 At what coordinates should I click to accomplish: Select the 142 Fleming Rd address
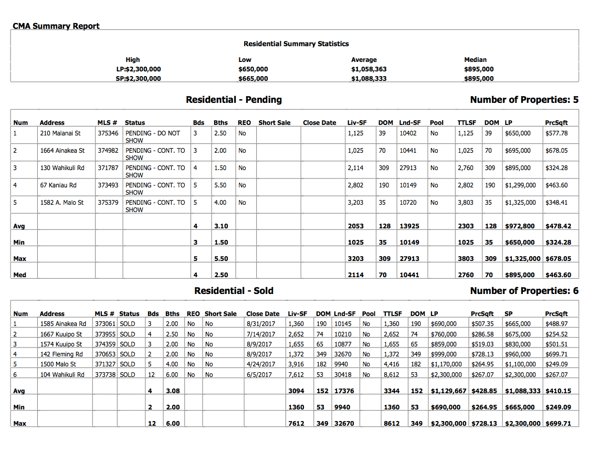click(x=61, y=354)
